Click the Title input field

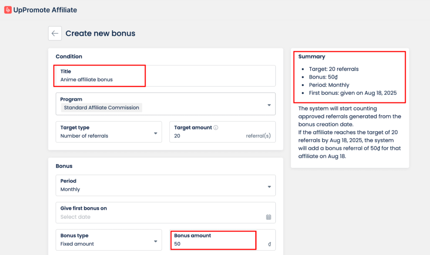point(165,76)
